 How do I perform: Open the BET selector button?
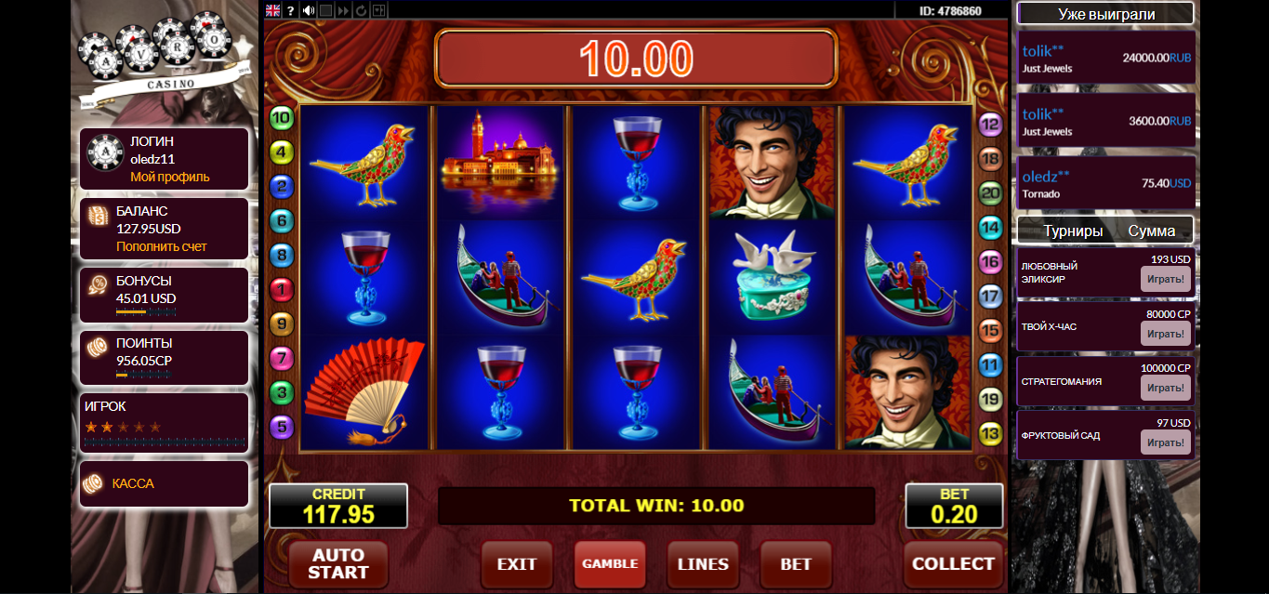click(x=796, y=563)
